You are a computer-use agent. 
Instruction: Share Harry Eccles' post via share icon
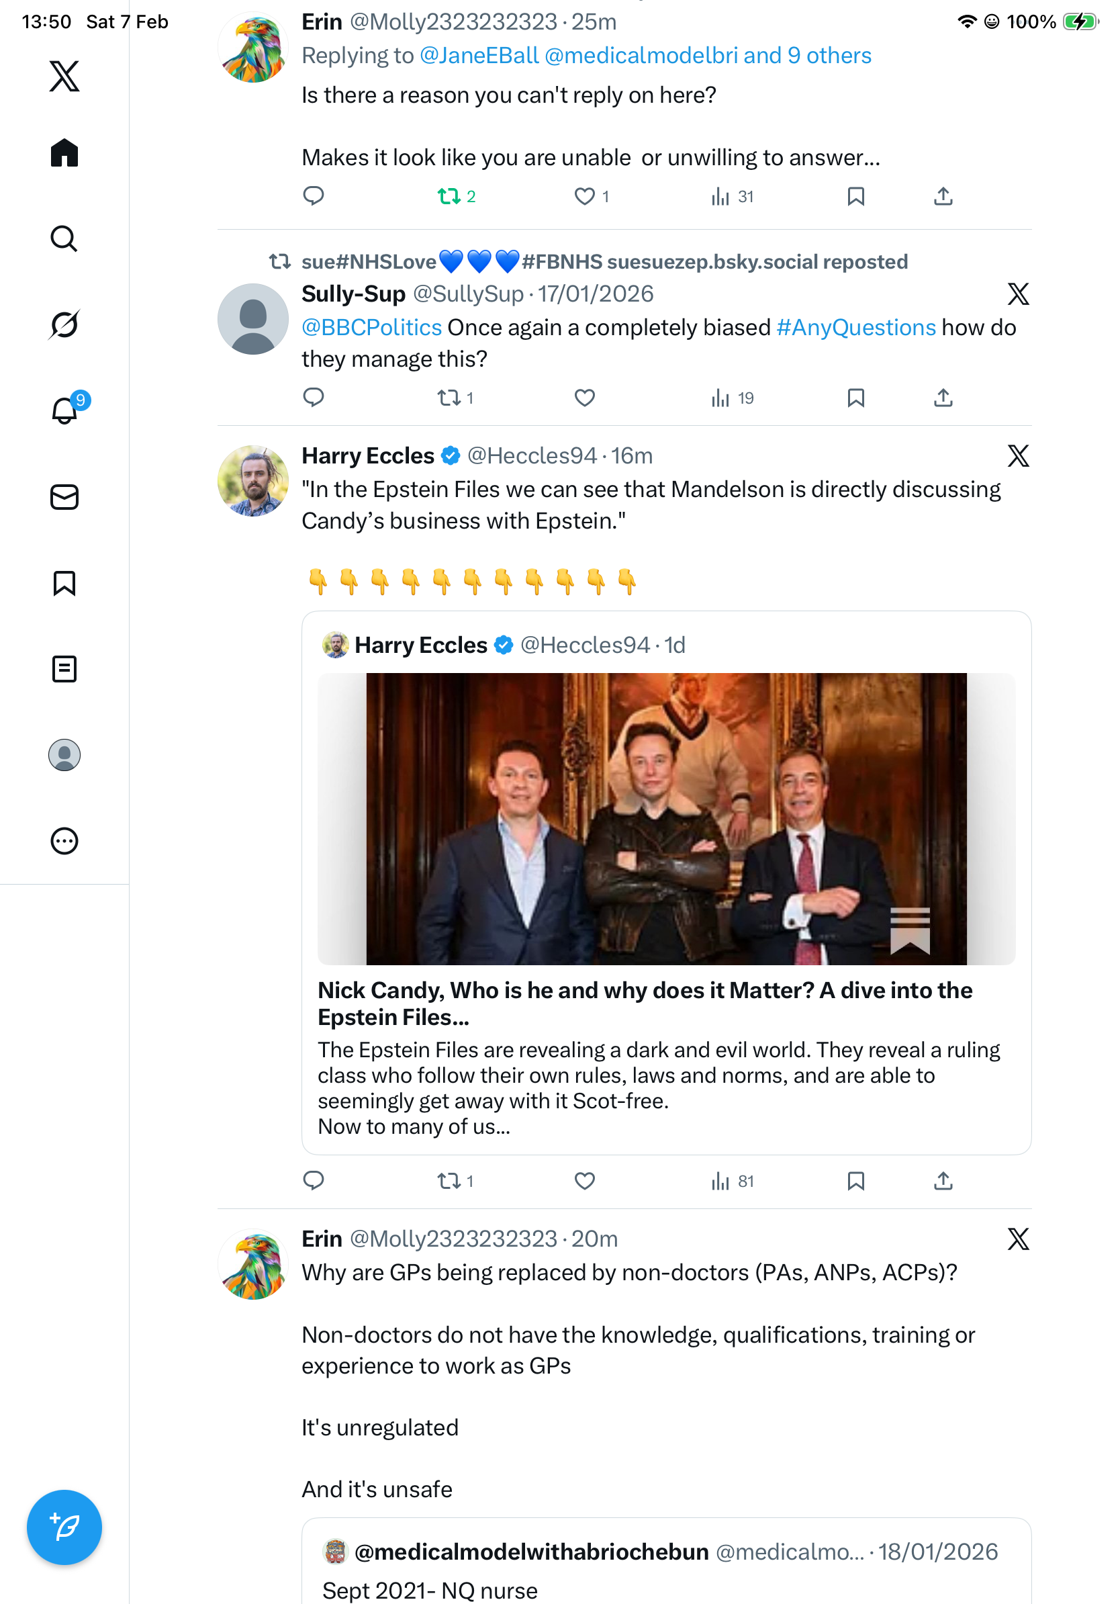pyautogui.click(x=943, y=1182)
